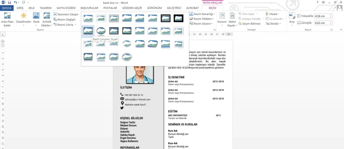Click the İLETİŞİM heading
Viewport: 344px width, 149px height.
click(x=126, y=87)
